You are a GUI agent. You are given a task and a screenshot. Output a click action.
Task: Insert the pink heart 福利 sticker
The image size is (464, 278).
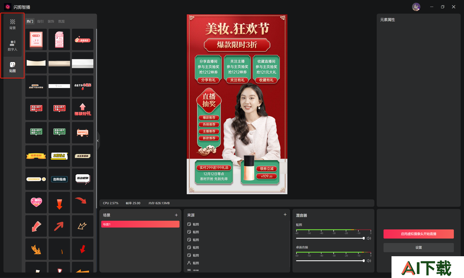coord(36,203)
